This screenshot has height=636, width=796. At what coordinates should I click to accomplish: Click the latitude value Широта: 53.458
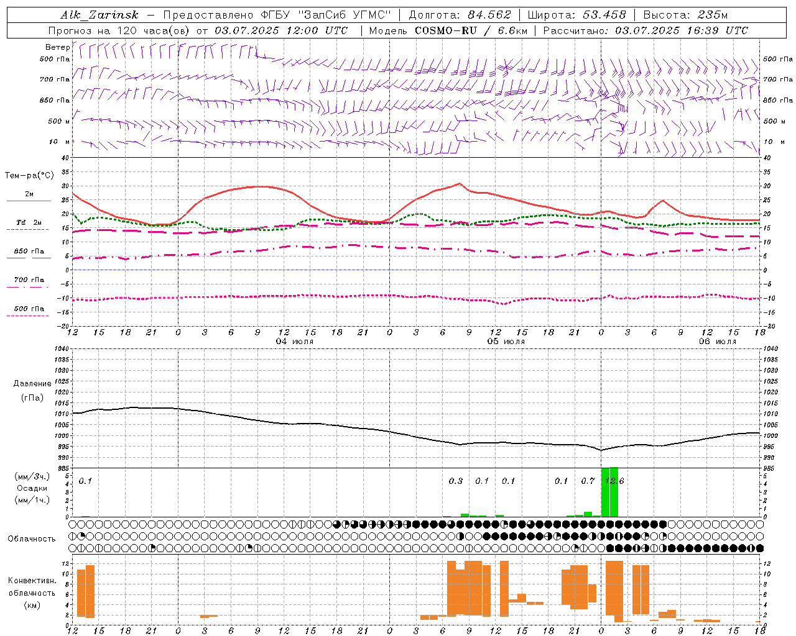point(578,15)
